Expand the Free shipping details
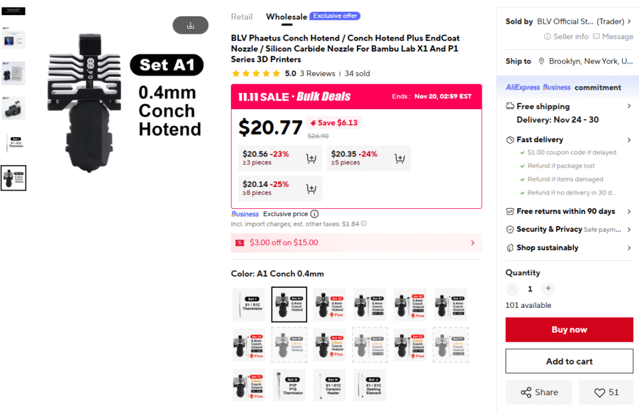 628,107
